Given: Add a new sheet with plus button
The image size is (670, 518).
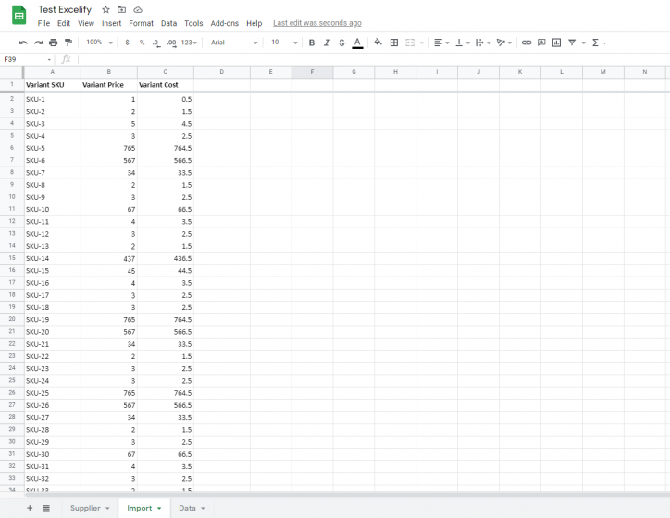Looking at the screenshot, I should [x=30, y=508].
